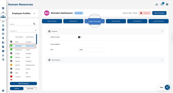Open the clipboard sidebar icon
Viewport: 173px width, 93px height.
3,30
